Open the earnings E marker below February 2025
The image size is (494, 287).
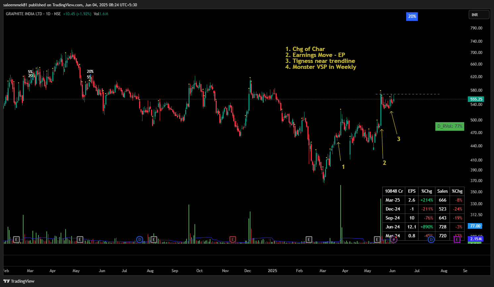pyautogui.click(x=309, y=239)
